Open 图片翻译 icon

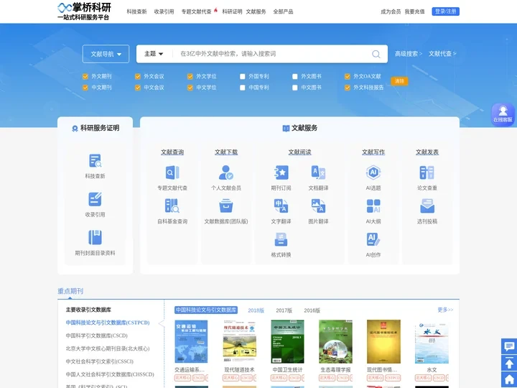point(318,205)
